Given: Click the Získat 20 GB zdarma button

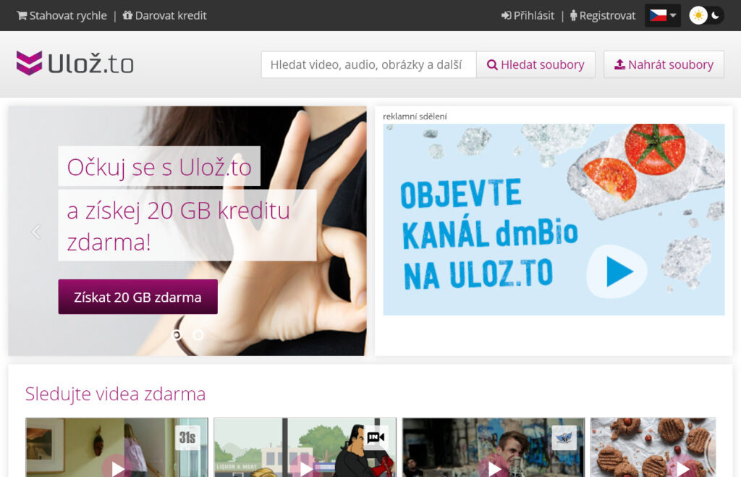Looking at the screenshot, I should click(x=138, y=297).
